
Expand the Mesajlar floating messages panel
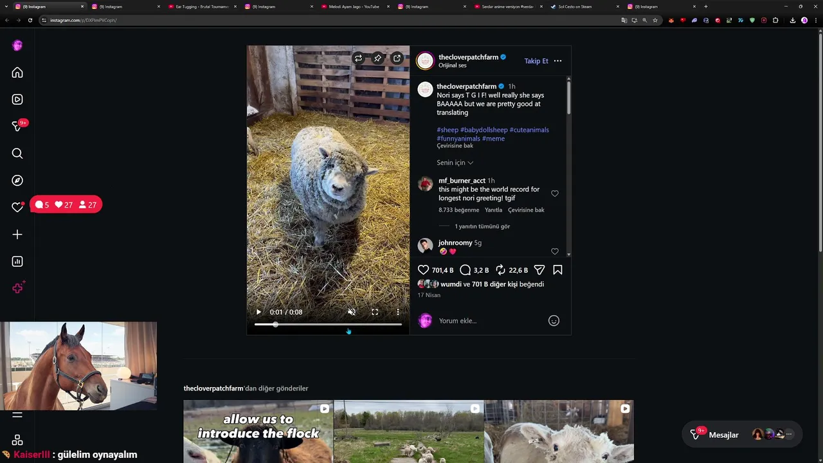pos(742,435)
